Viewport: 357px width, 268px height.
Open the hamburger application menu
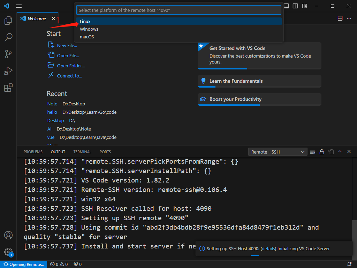click(x=19, y=6)
